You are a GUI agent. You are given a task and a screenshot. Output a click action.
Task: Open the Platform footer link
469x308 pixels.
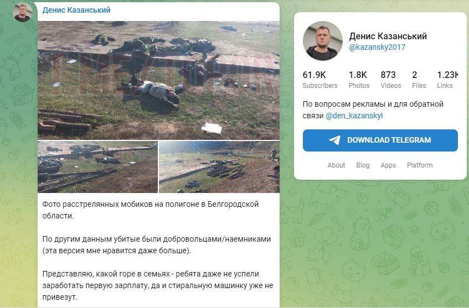coord(420,165)
